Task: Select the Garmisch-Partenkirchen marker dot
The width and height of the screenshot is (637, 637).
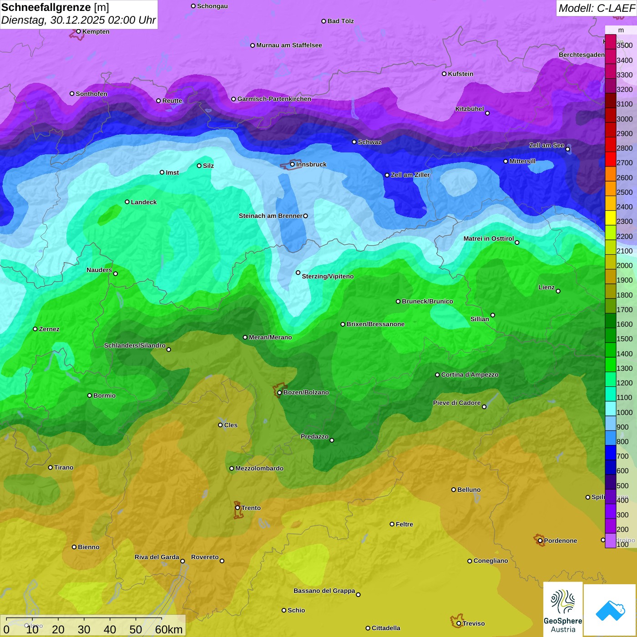Action: pos(233,99)
